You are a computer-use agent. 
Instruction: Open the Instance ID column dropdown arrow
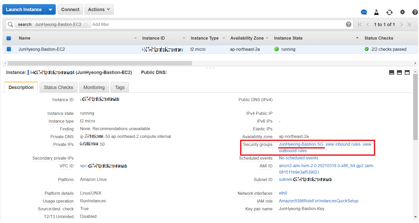click(x=184, y=38)
